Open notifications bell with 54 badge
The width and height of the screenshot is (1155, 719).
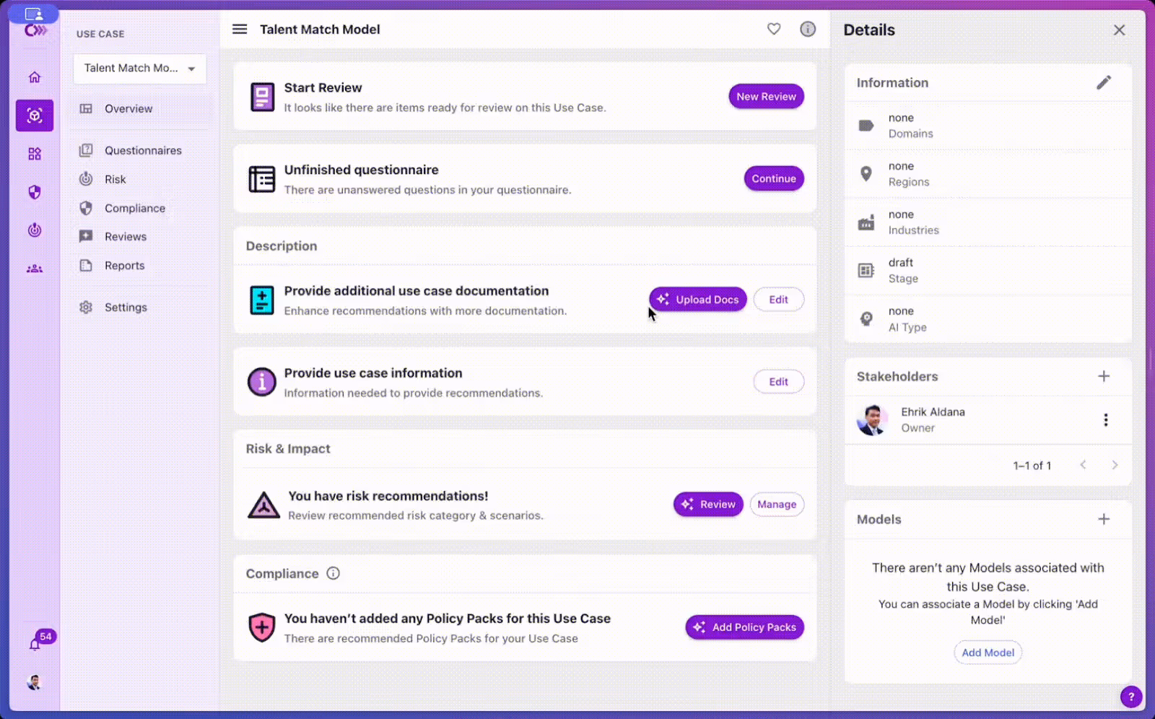[x=35, y=643]
